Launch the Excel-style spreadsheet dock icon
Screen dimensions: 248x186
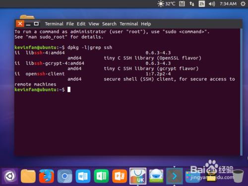tap(101, 176)
